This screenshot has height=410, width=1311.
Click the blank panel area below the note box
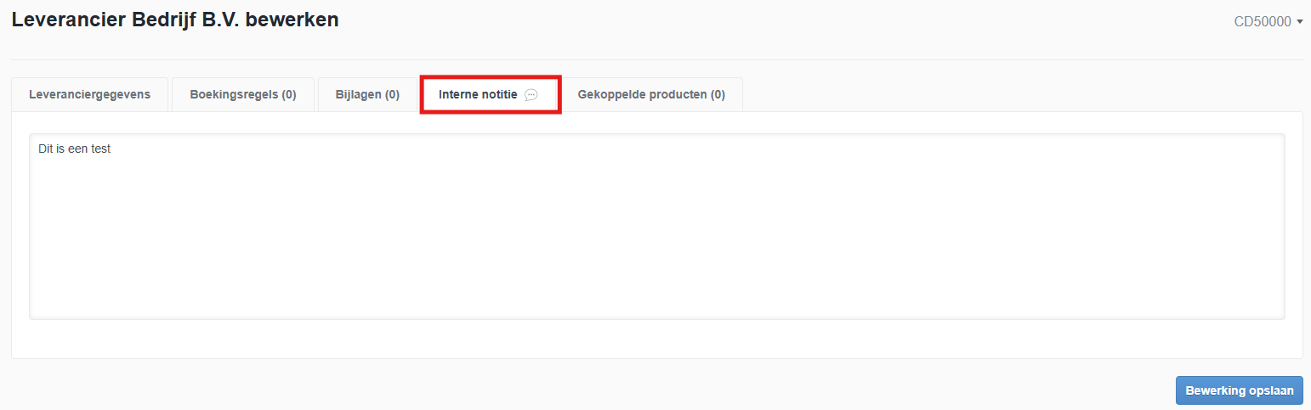656,339
